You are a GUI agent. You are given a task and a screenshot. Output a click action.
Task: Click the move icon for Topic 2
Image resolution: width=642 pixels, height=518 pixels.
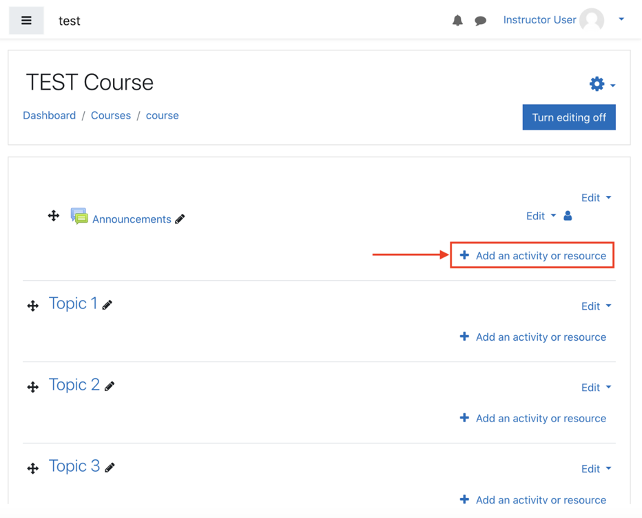point(32,387)
